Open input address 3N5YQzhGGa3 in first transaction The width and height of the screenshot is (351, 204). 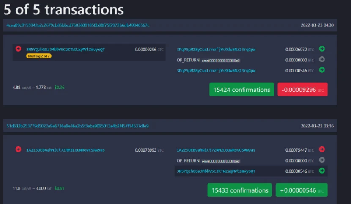[66, 50]
